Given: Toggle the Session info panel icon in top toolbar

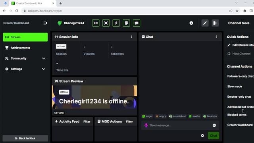Looking at the screenshot, I should point(96,23).
